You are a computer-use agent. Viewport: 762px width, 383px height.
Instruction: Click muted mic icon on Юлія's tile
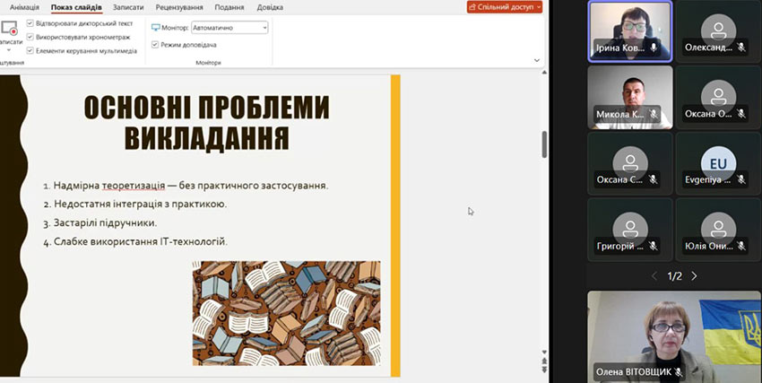coord(741,245)
